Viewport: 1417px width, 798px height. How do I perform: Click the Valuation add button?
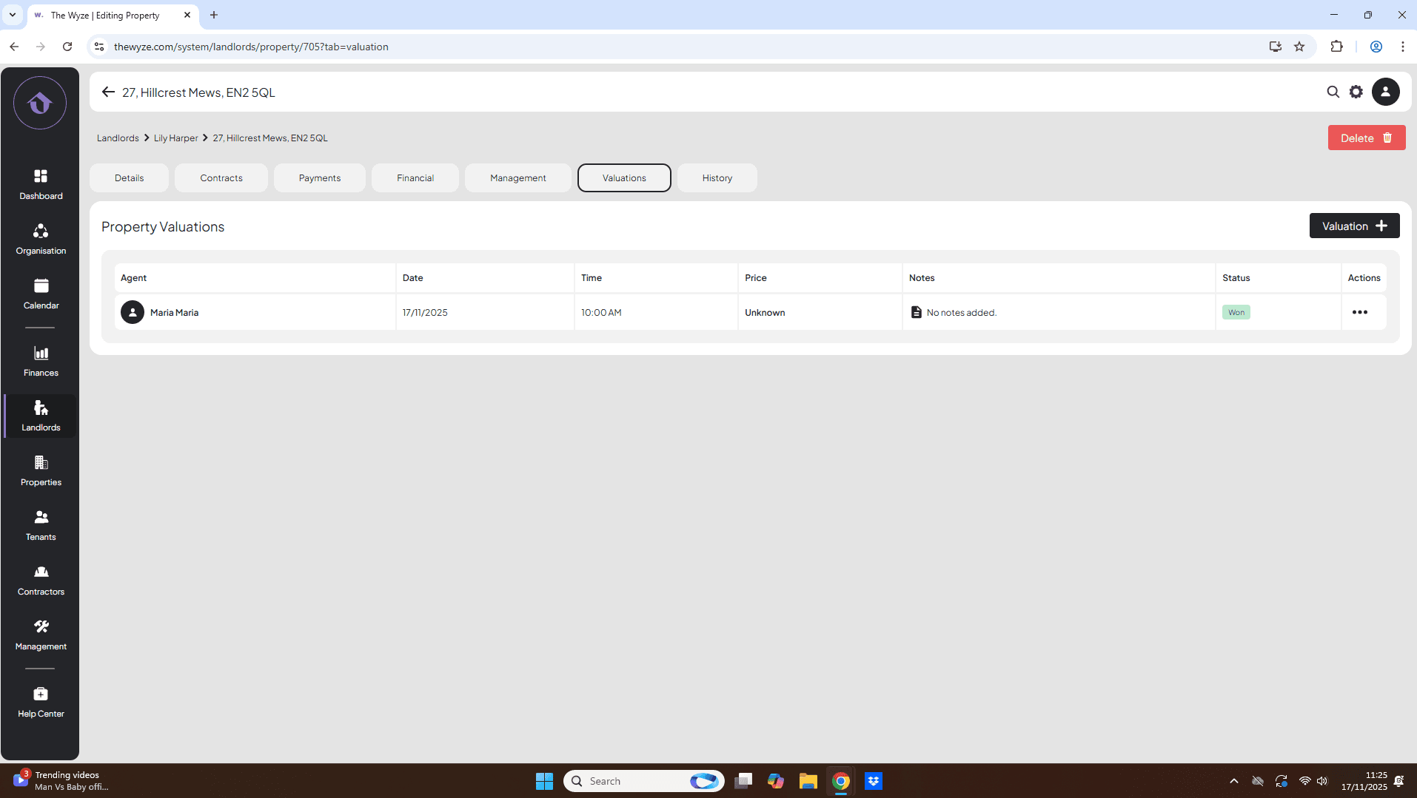pyautogui.click(x=1354, y=226)
